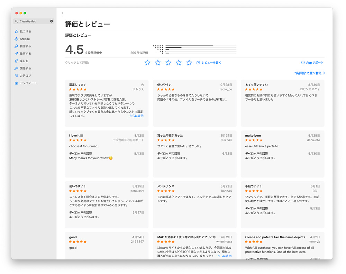Image resolution: width=346 pixels, height=274 pixels.
Task: Rate one star in クリックして評価
Action: coord(147,63)
